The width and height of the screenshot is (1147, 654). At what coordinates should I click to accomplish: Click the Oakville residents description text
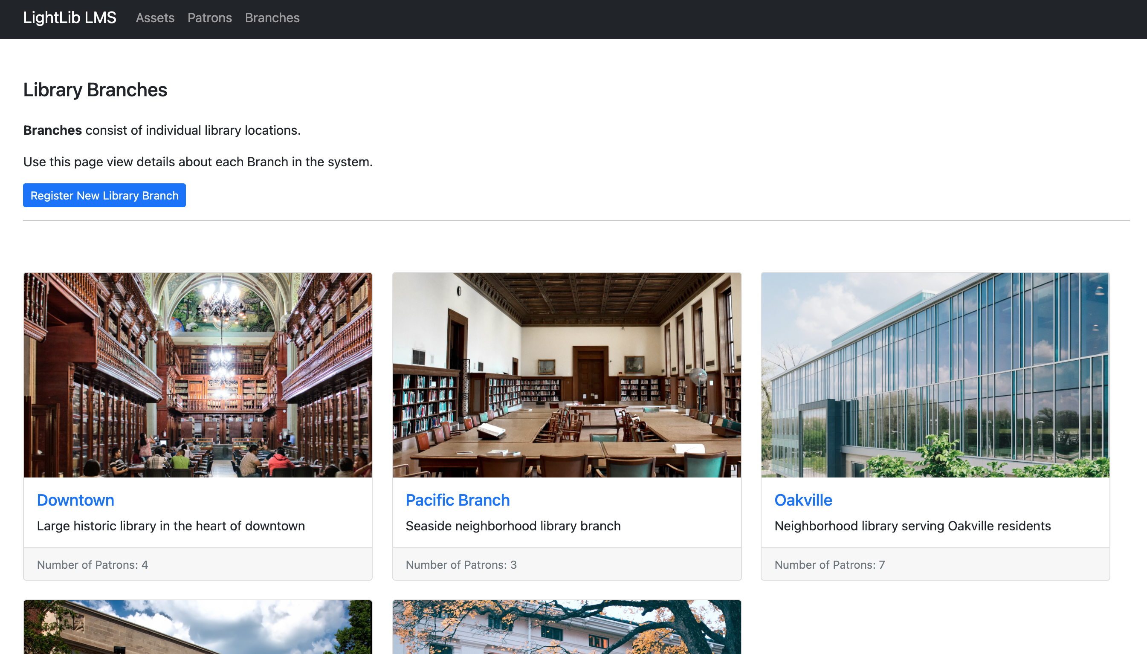912,526
